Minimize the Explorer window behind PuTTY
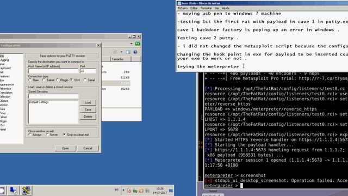This screenshot has width=348, height=196. [x=130, y=36]
